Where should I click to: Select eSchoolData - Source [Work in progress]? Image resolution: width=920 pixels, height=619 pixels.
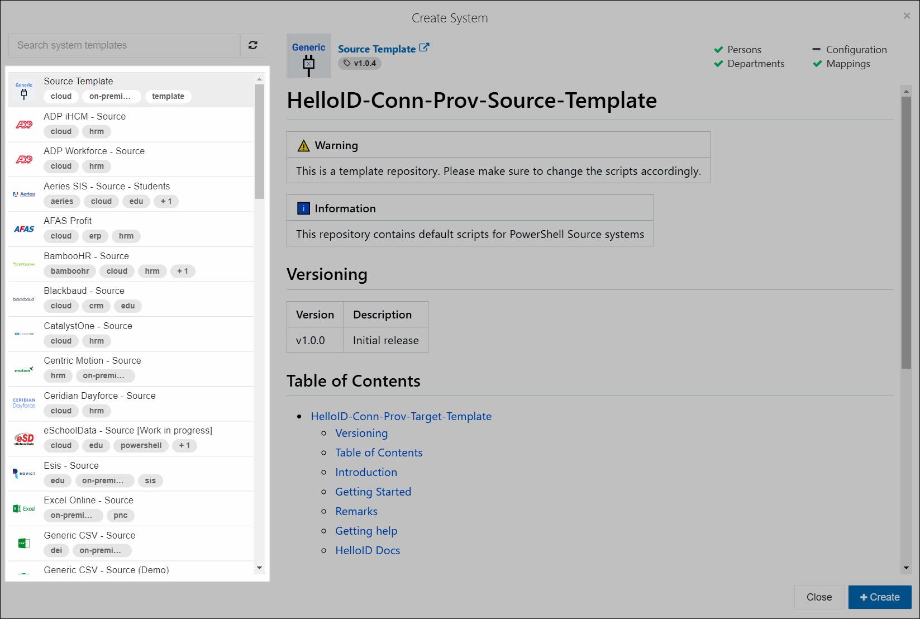coord(131,439)
